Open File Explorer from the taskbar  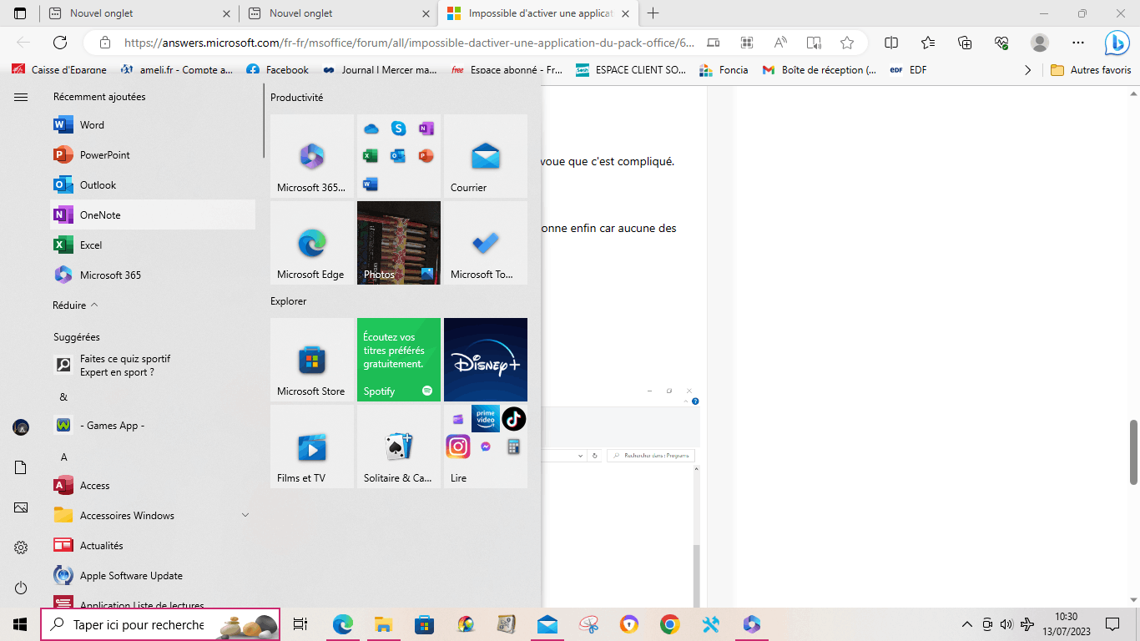coord(383,624)
